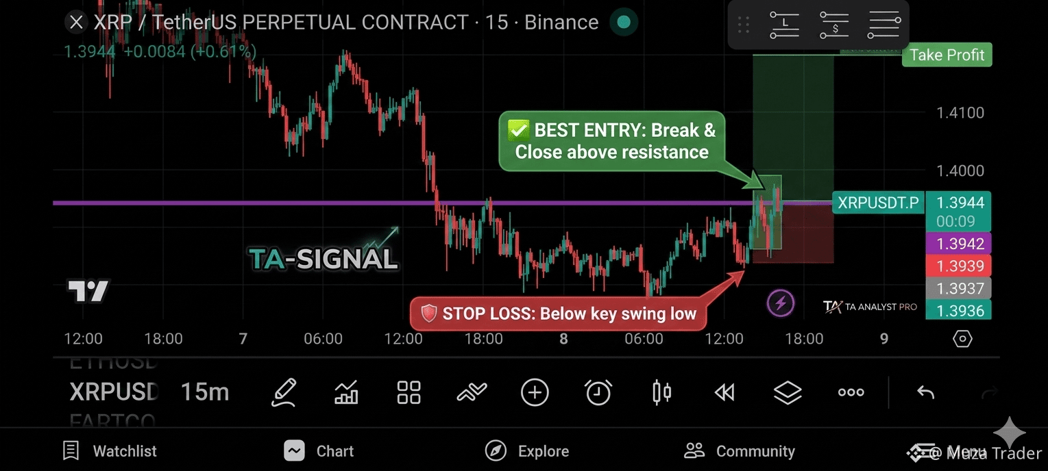Switch to the Watchlist tab

point(110,451)
